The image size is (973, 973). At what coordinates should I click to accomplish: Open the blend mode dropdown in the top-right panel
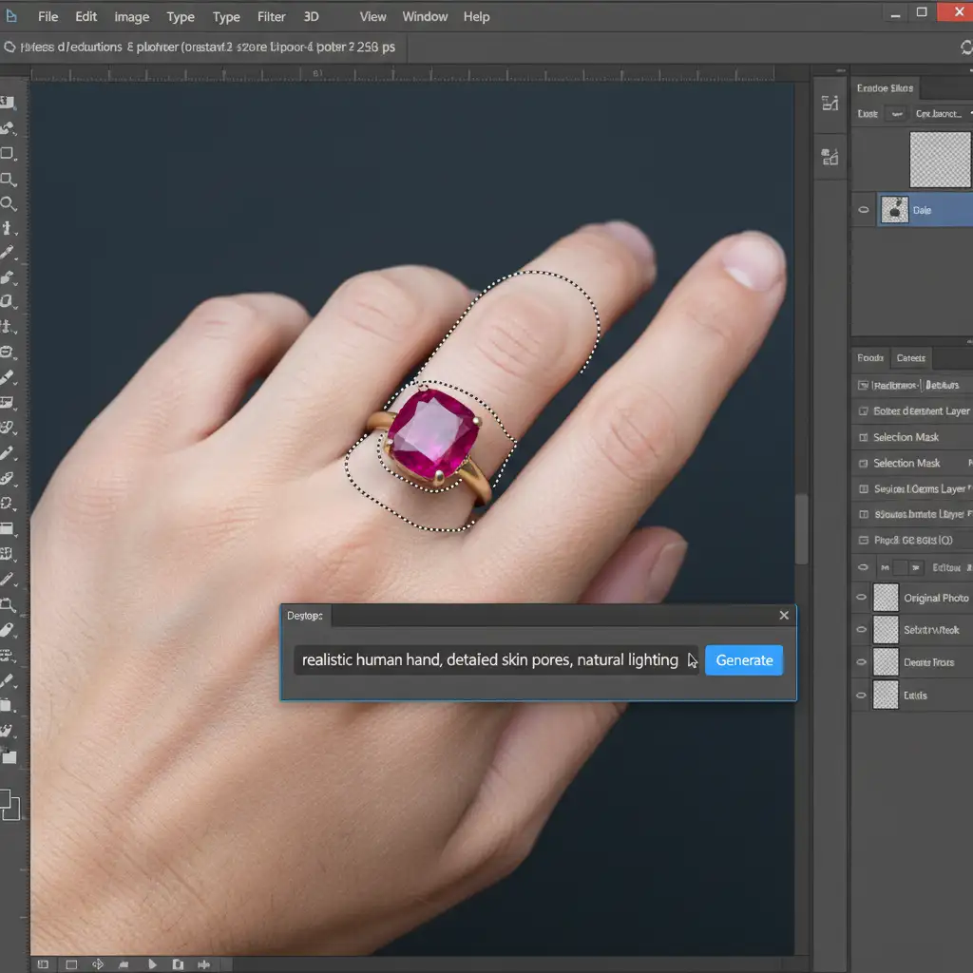(937, 114)
